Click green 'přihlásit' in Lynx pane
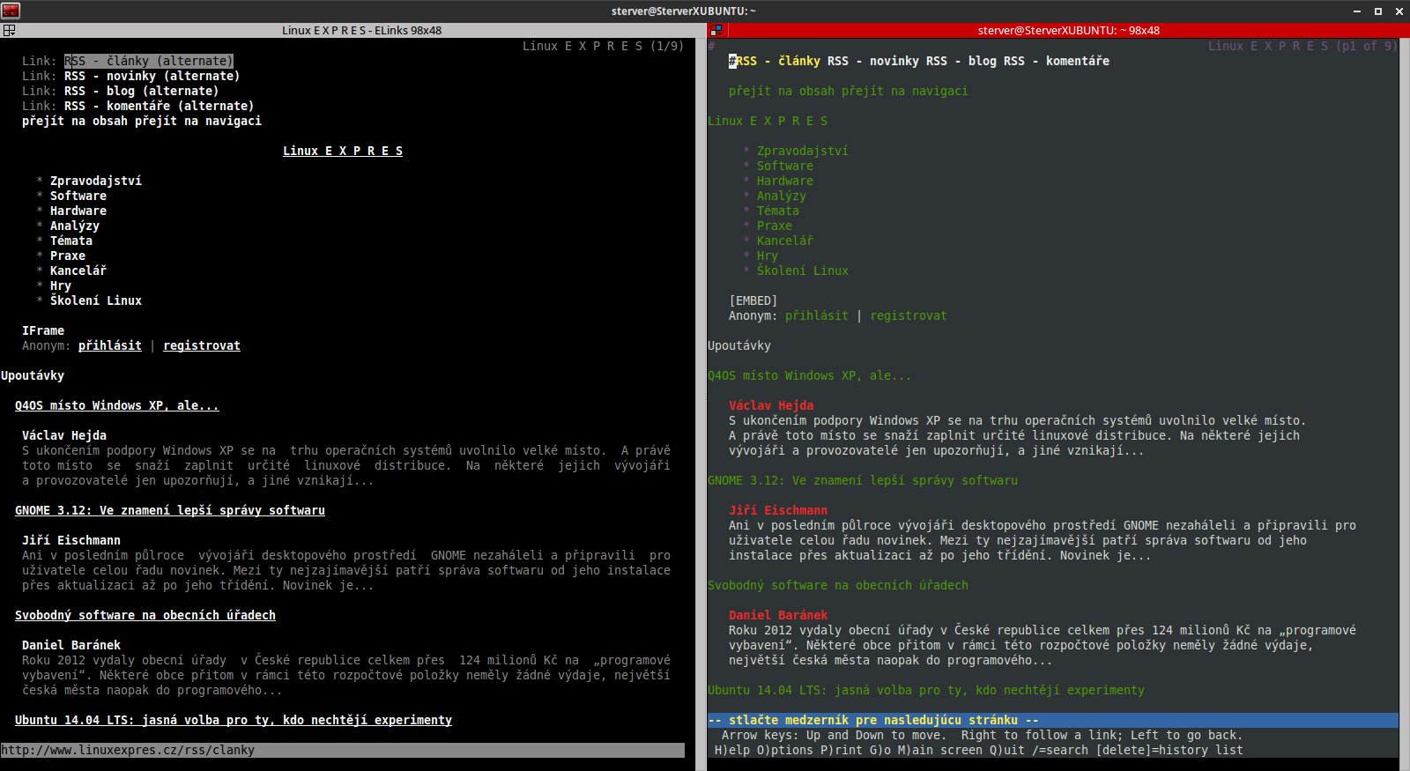The image size is (1410, 771). coord(817,315)
